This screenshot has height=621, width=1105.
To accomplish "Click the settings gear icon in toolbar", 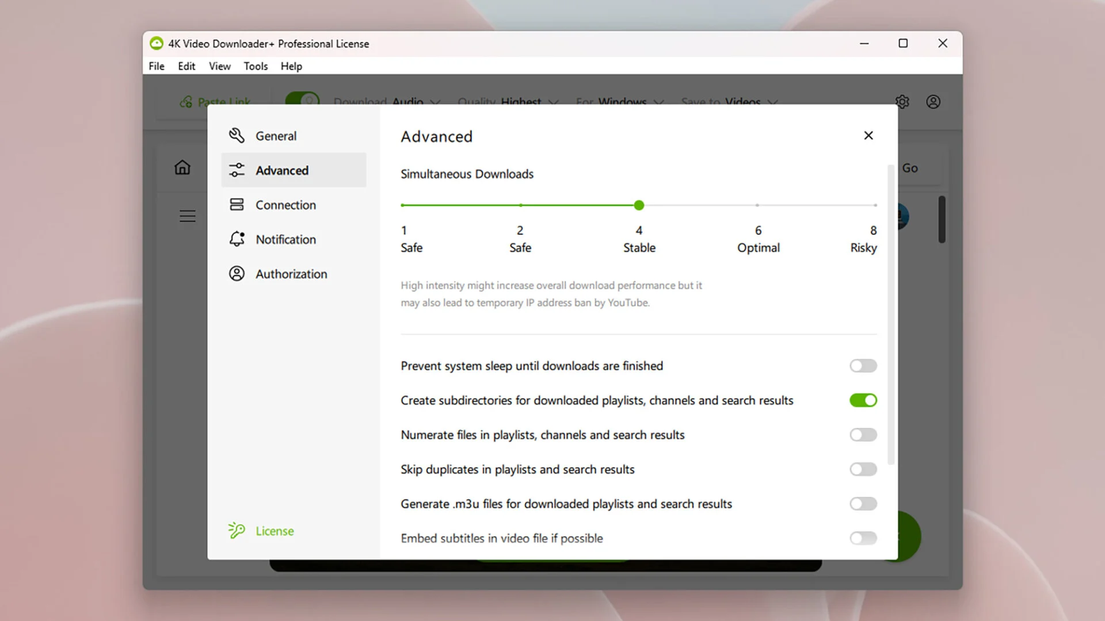I will [x=902, y=102].
